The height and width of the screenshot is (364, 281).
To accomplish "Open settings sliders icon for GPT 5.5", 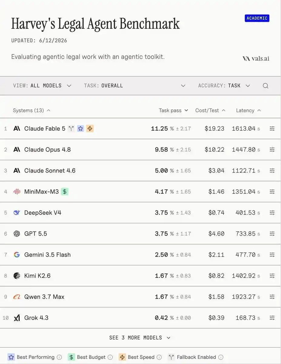I will tap(272, 234).
